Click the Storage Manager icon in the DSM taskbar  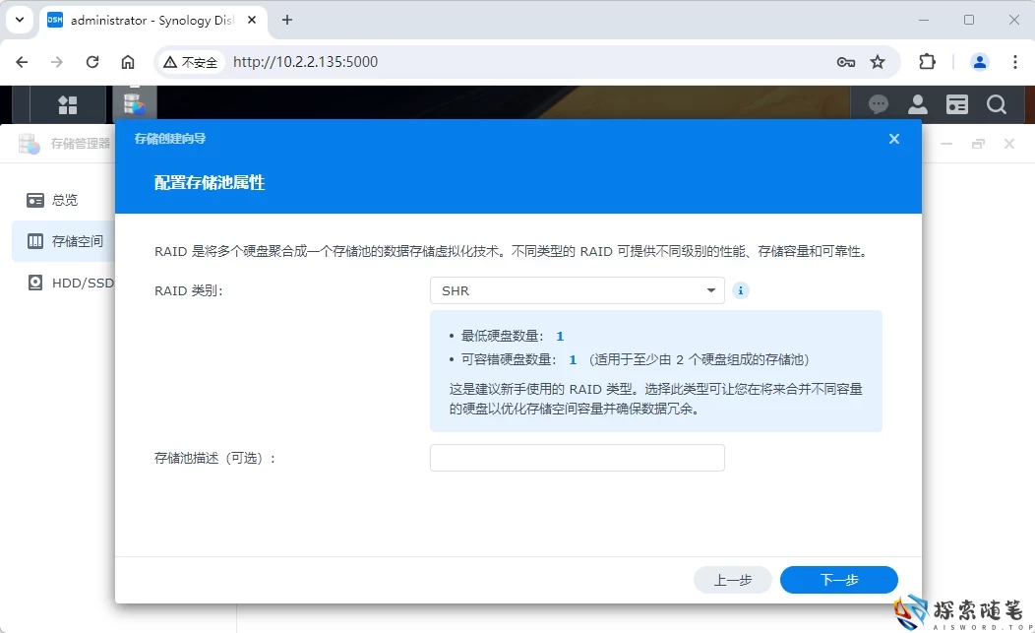click(134, 104)
